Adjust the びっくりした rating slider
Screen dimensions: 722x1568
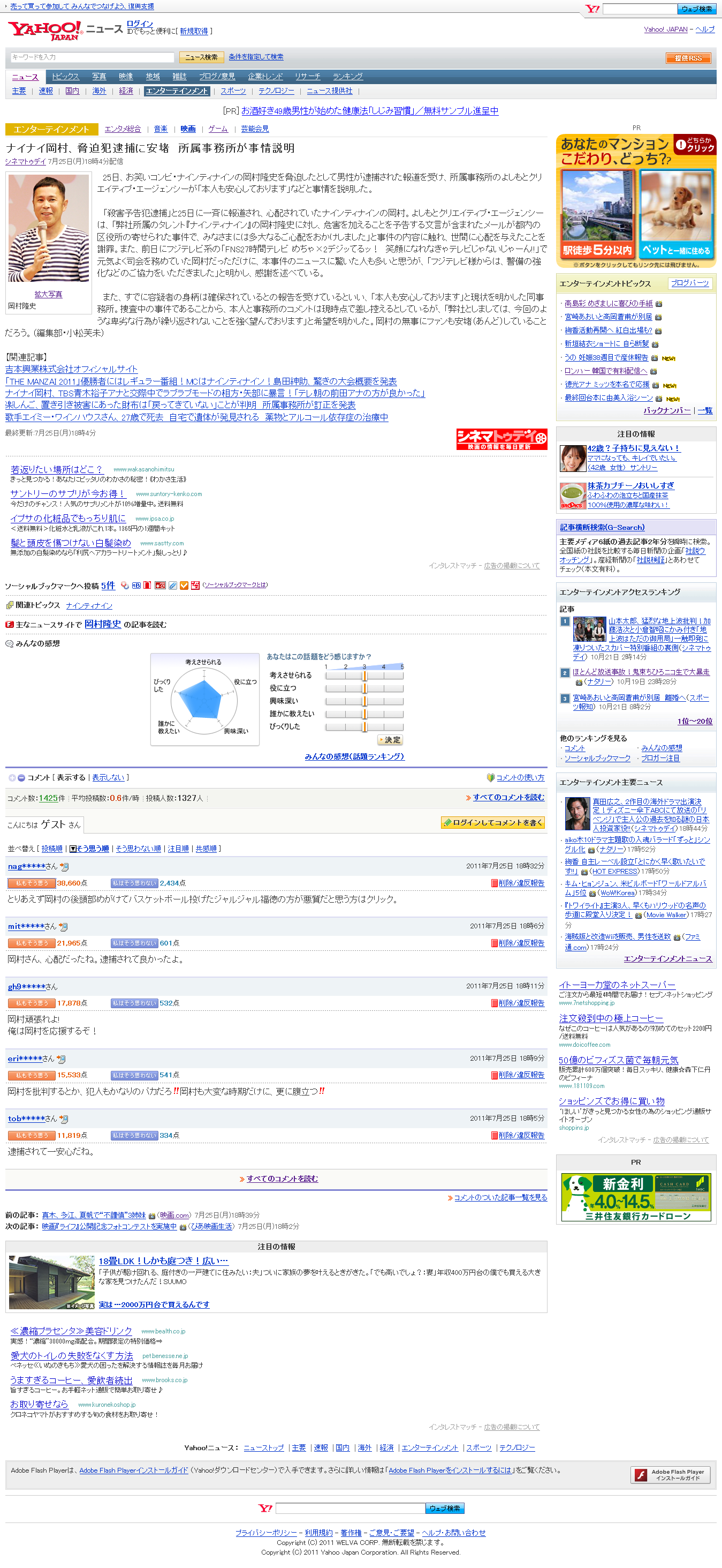coord(364,727)
